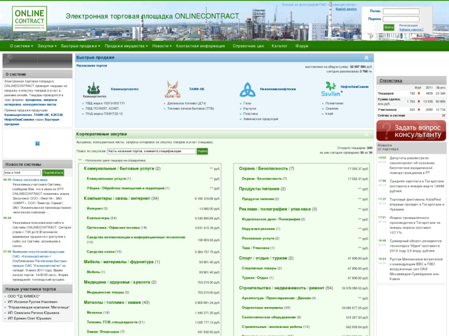The image size is (449, 336).
Task: Click the question-mark placeholder image in sidebar
Action: pyautogui.click(x=37, y=144)
